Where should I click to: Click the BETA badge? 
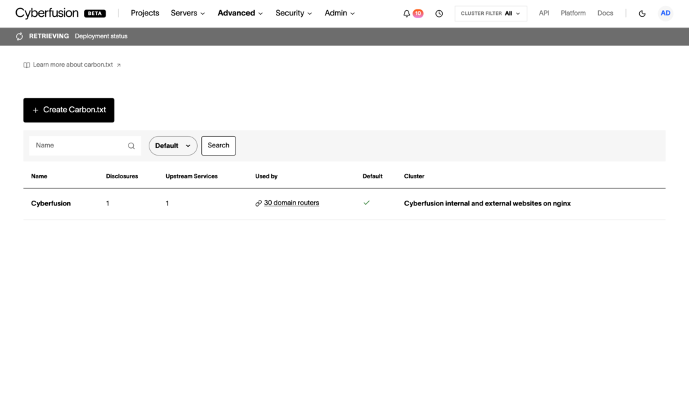(95, 13)
